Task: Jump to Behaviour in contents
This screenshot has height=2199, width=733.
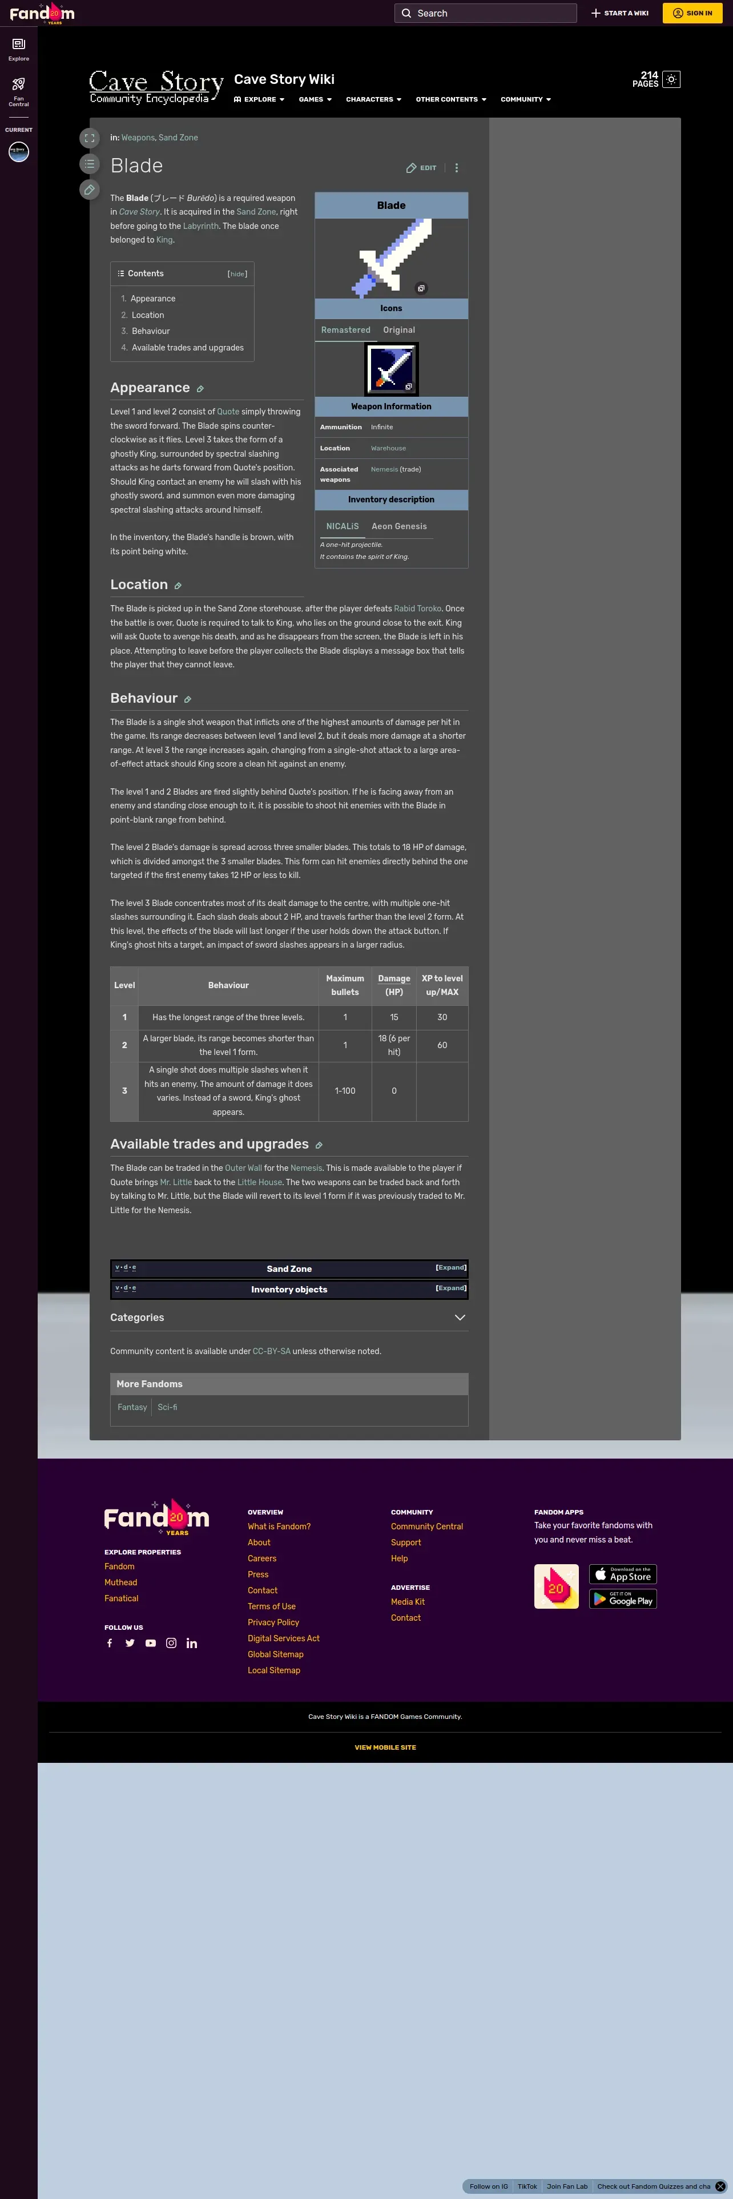Action: 151,331
